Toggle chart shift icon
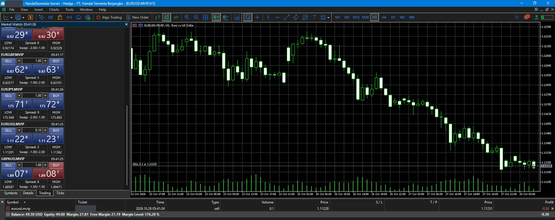The height and width of the screenshot is (220, 555). tap(225, 17)
